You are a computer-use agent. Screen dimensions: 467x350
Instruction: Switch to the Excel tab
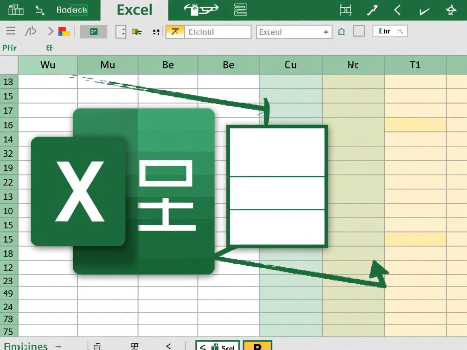coord(134,10)
